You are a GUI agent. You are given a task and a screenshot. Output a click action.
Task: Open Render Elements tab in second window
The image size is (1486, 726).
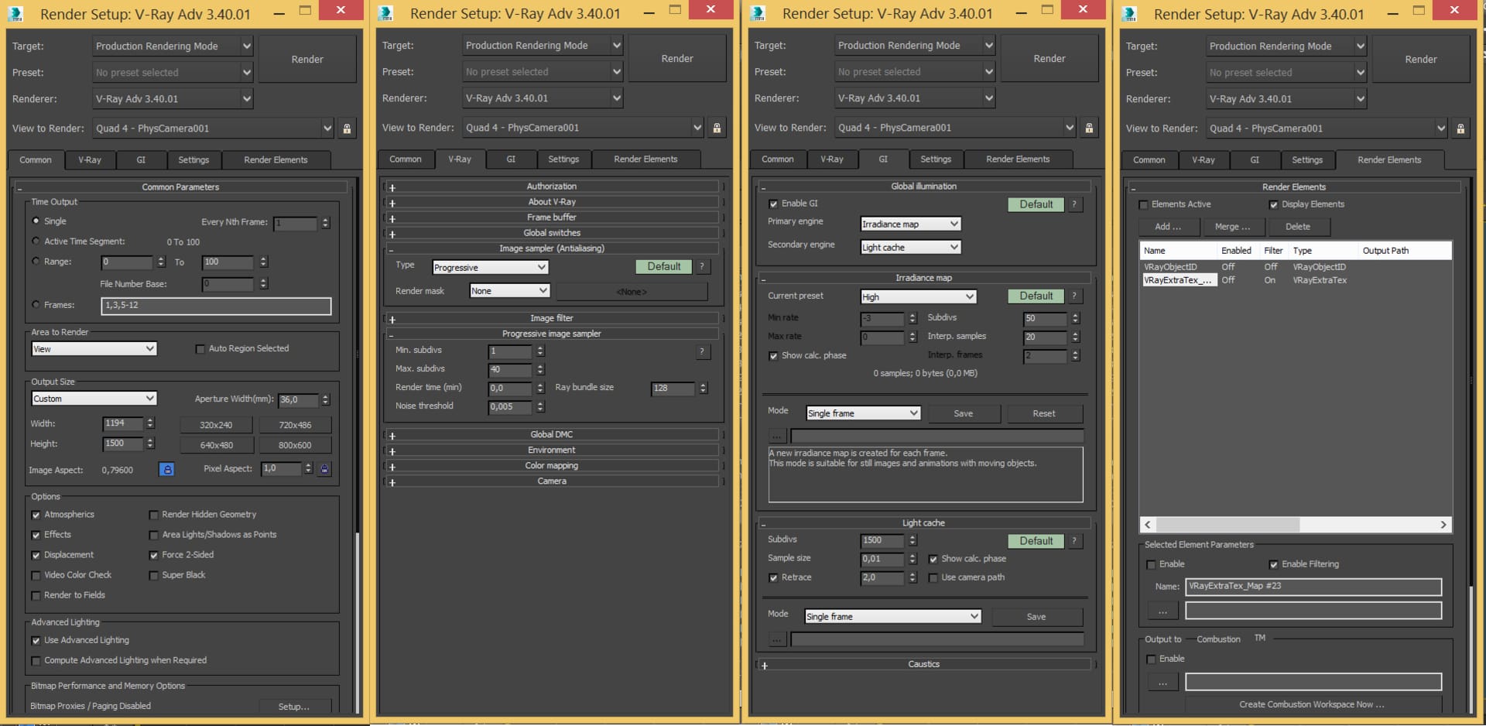(645, 159)
